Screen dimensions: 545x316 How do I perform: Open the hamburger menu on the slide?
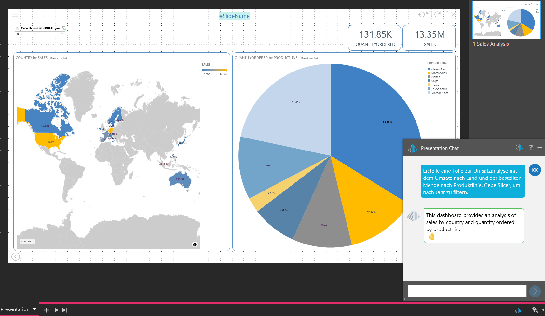pos(15,15)
